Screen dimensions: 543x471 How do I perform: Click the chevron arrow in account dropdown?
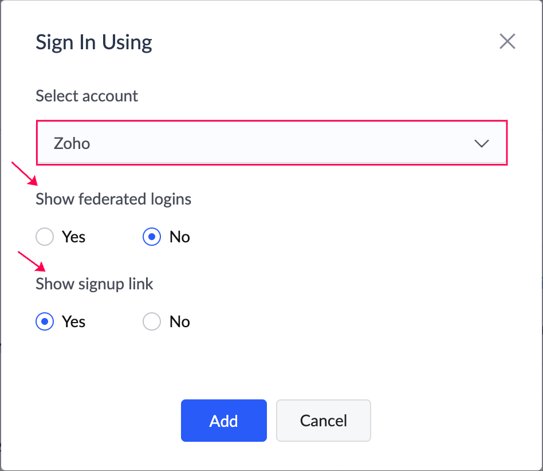(x=482, y=143)
